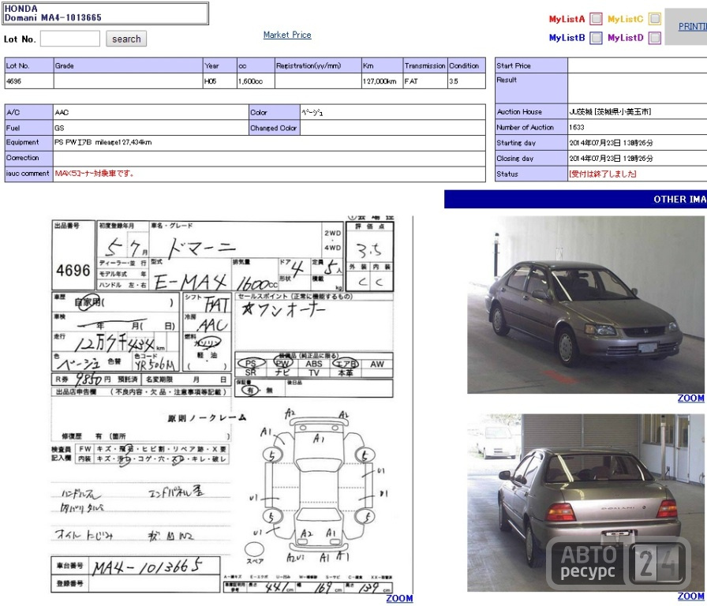Select the lot number 4696 cell
This screenshot has height=606, width=707.
[x=29, y=81]
